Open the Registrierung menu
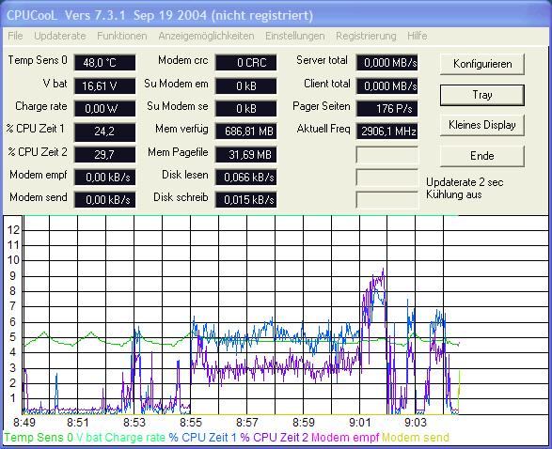 tap(366, 36)
